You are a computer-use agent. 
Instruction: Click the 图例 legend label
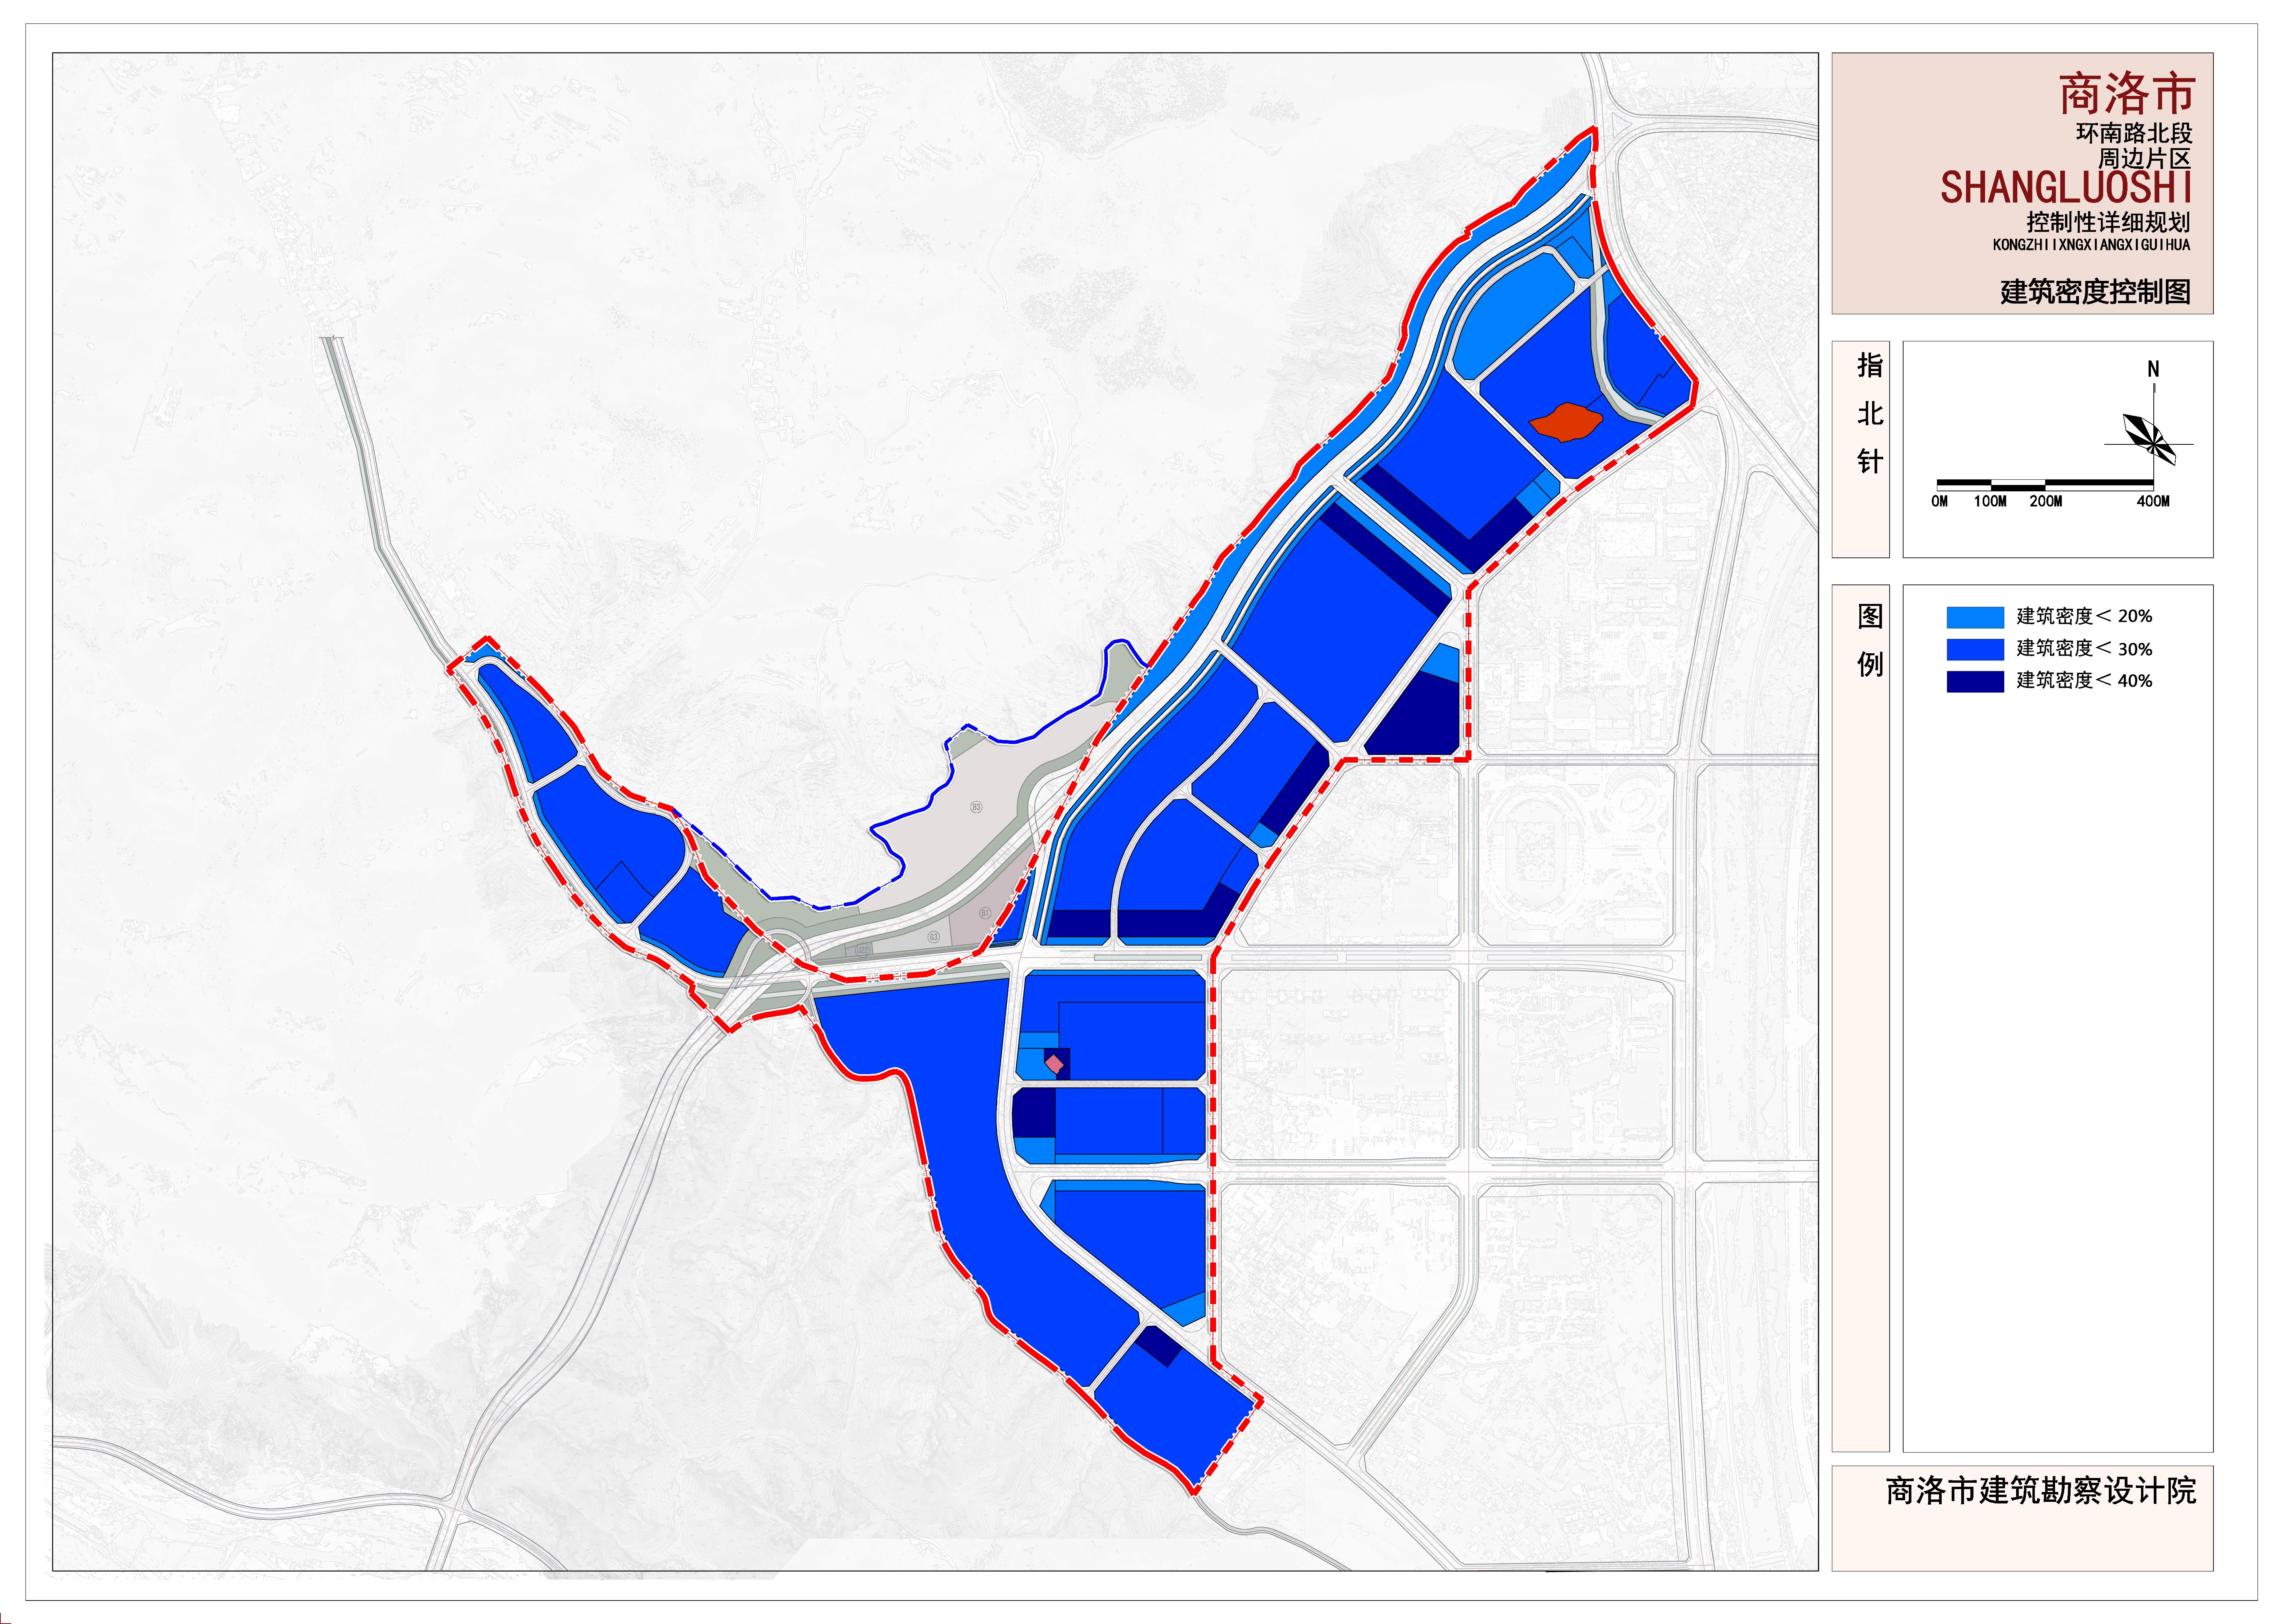point(1870,640)
